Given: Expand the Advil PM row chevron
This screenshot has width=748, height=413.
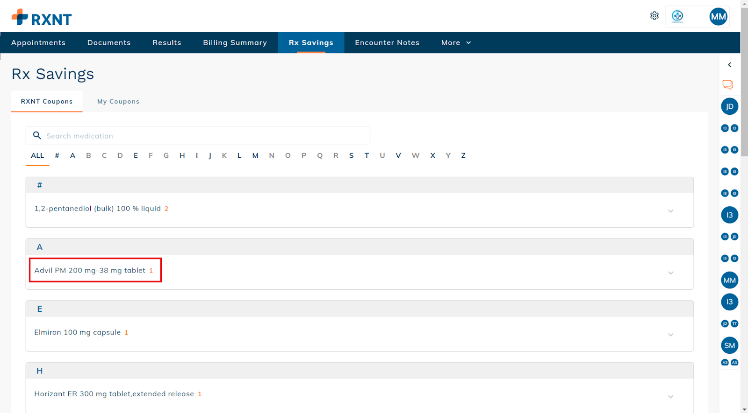Looking at the screenshot, I should pyautogui.click(x=670, y=273).
